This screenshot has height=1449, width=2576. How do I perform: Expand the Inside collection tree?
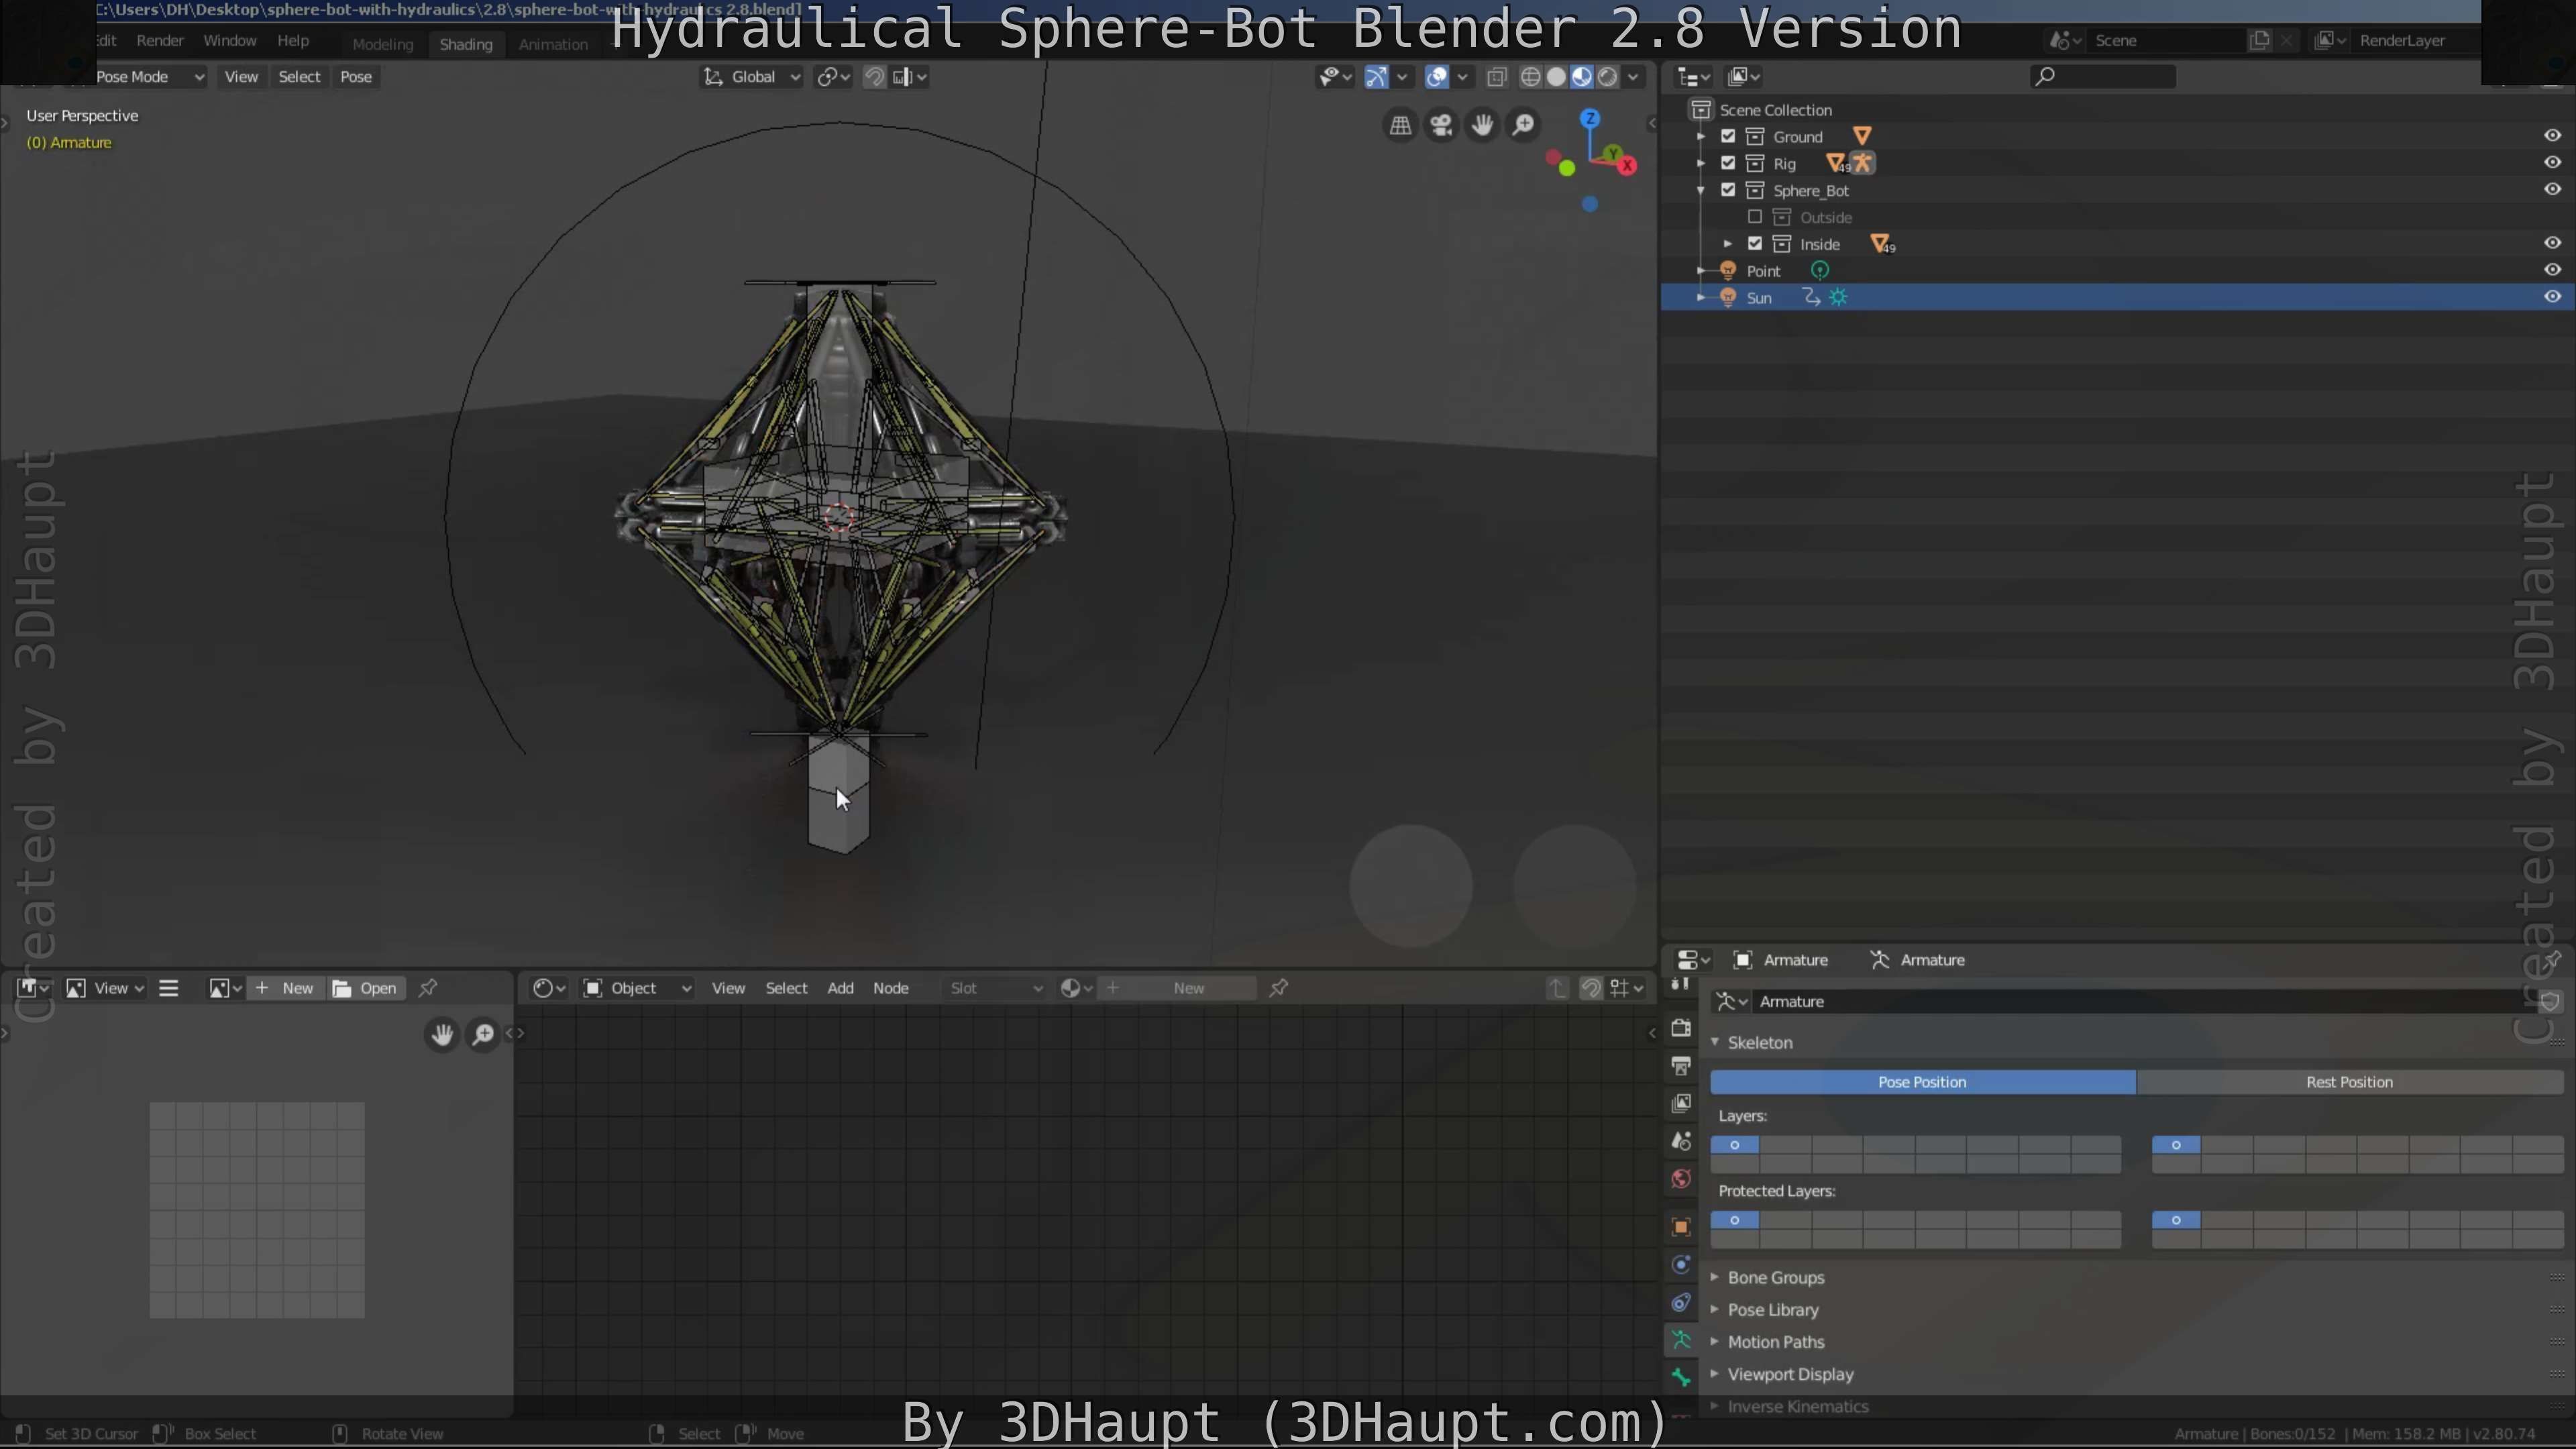click(x=1728, y=244)
